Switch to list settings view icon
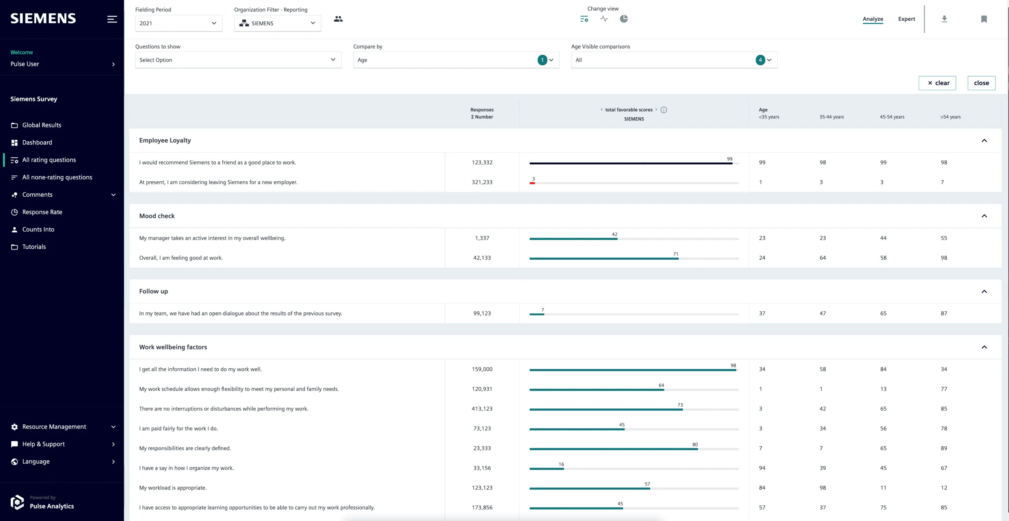1009x521 pixels. (x=584, y=19)
